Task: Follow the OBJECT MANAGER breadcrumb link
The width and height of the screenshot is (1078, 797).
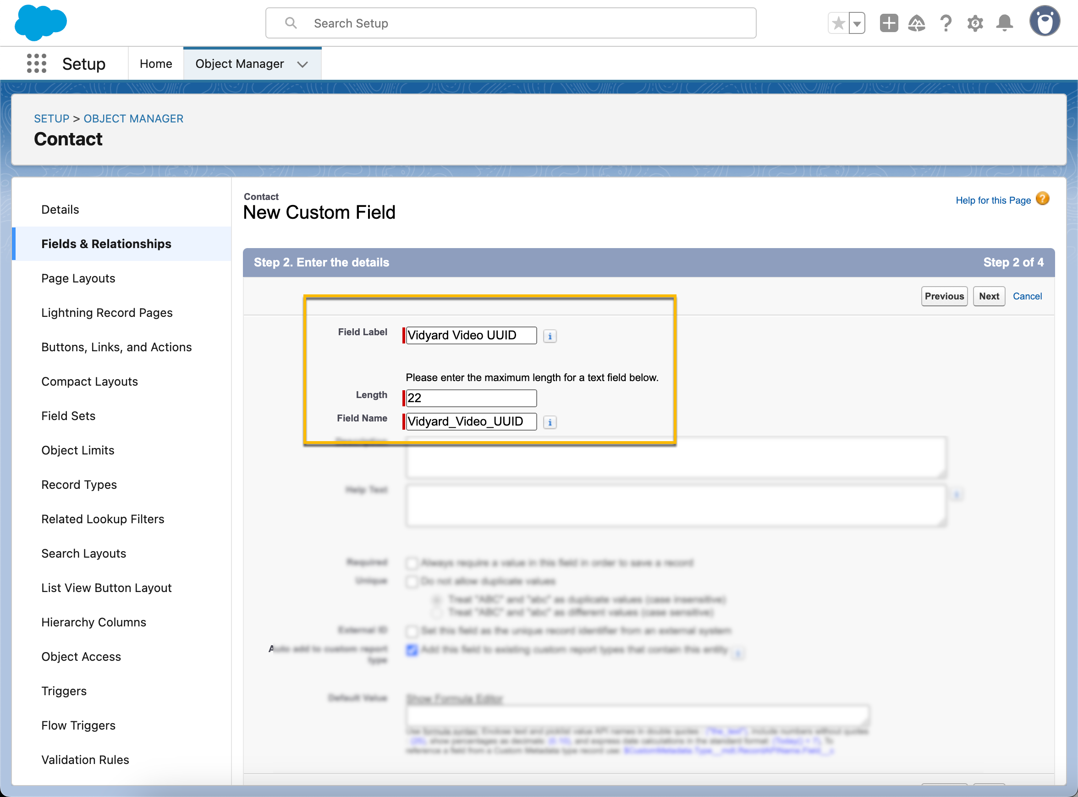Action: pyautogui.click(x=133, y=119)
